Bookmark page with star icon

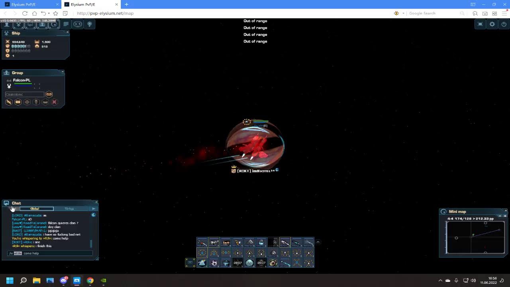tap(55, 13)
